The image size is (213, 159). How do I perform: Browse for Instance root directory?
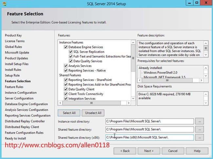(x=200, y=121)
